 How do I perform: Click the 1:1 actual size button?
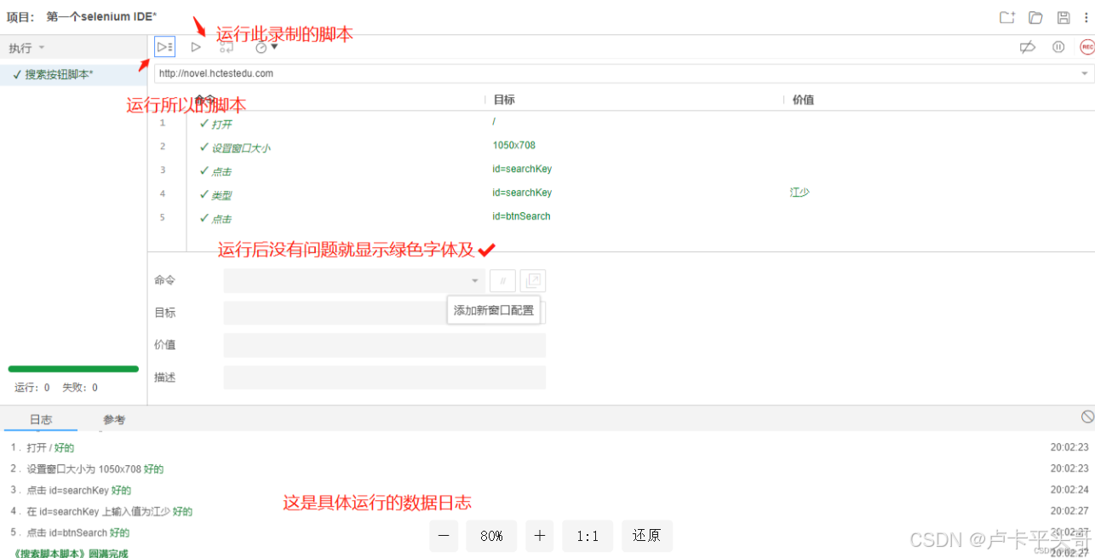pos(588,536)
